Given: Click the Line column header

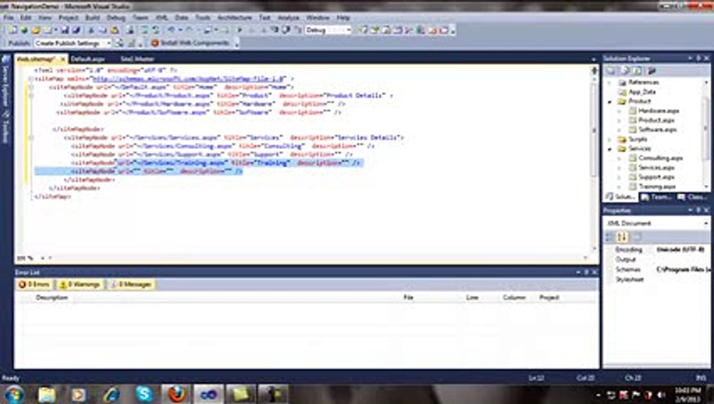Looking at the screenshot, I should point(472,297).
